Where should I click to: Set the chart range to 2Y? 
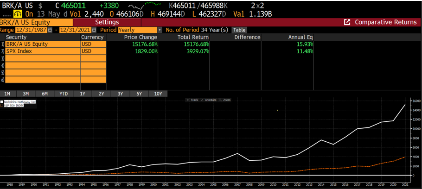point(101,94)
